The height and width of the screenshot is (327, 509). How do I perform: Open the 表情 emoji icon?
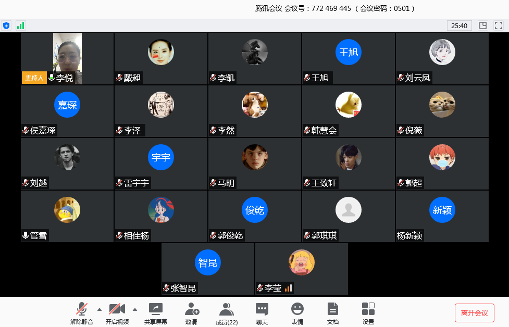(x=297, y=309)
